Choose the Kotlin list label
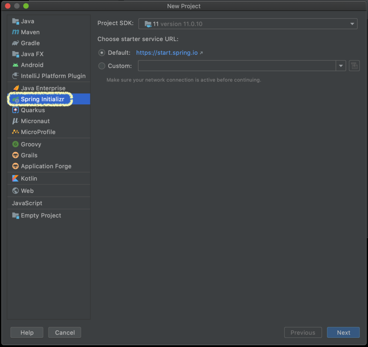 29,178
